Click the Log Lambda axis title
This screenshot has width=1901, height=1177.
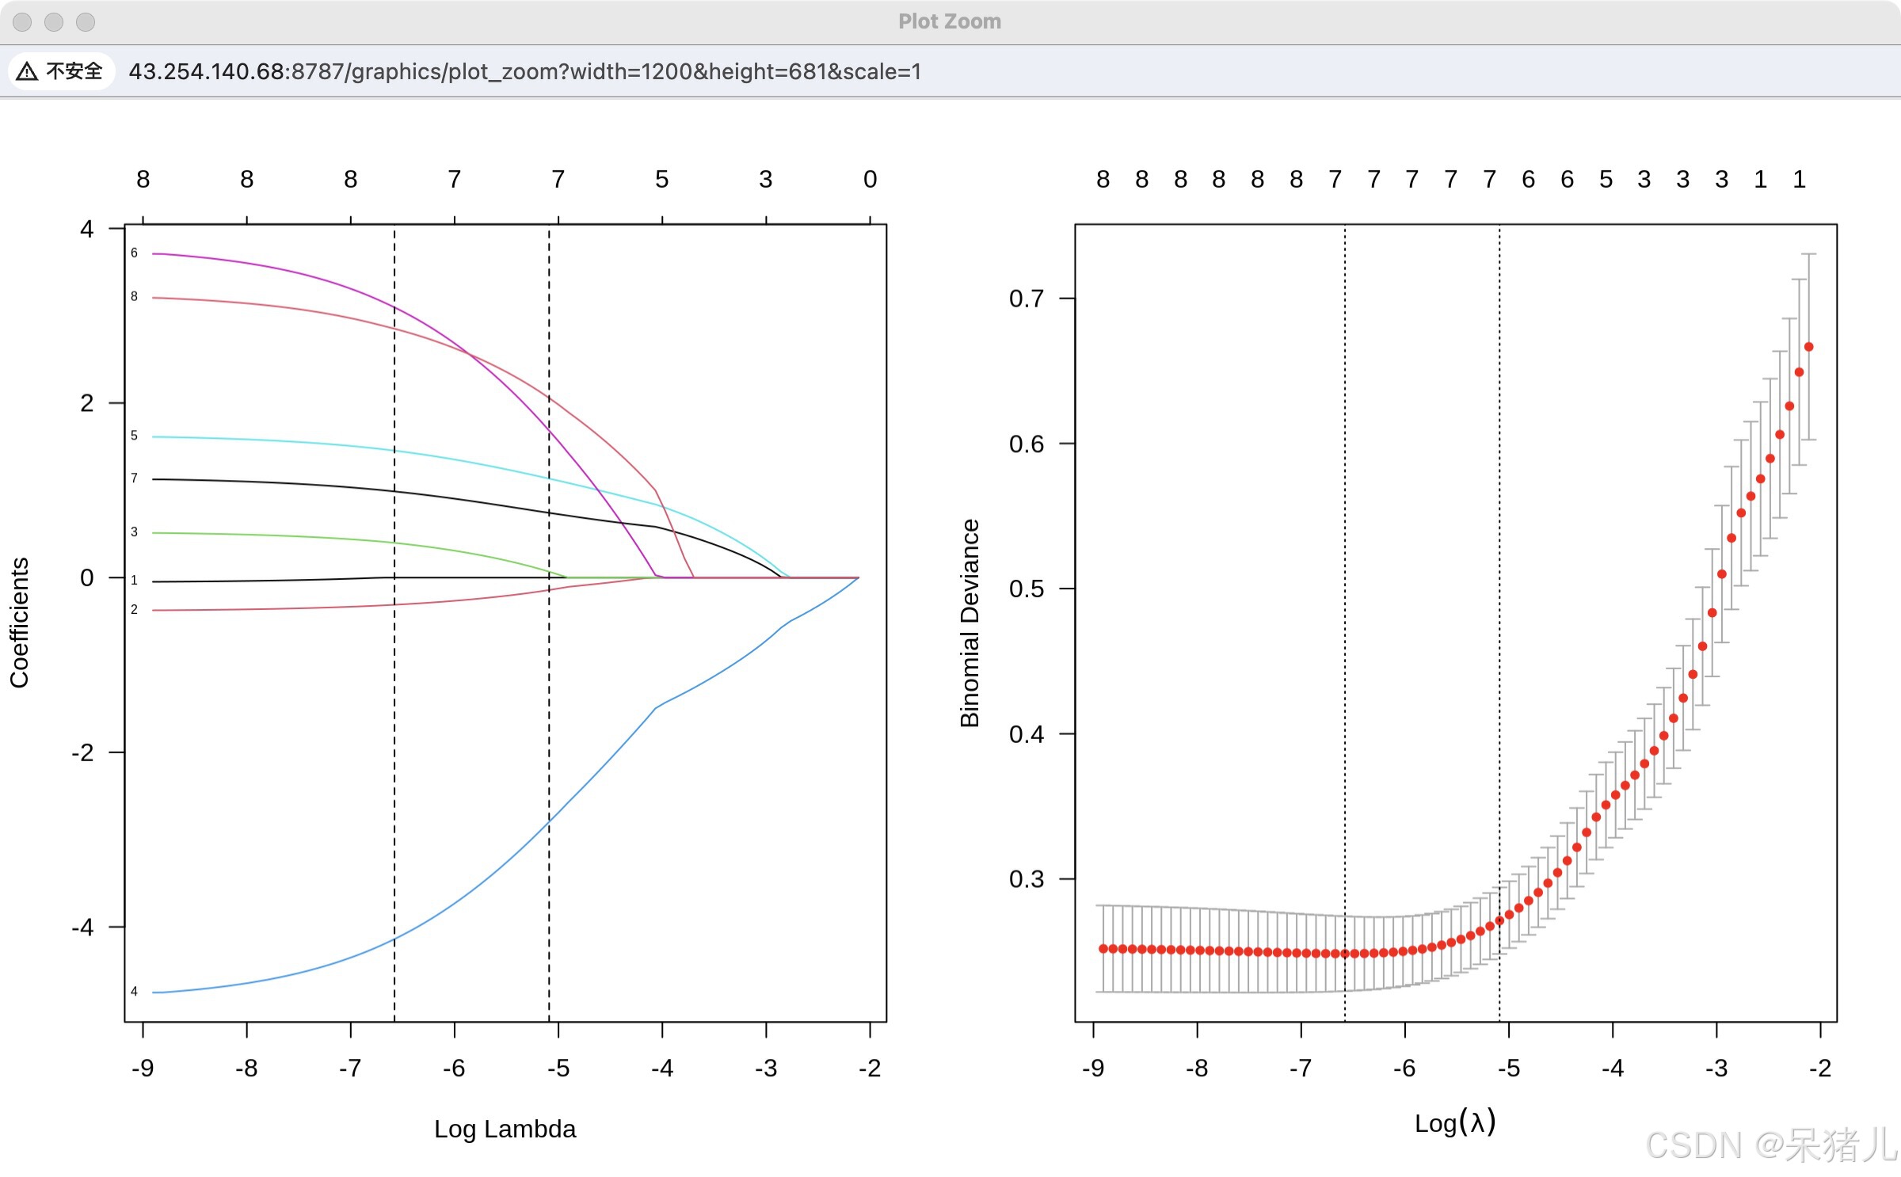(x=505, y=1129)
